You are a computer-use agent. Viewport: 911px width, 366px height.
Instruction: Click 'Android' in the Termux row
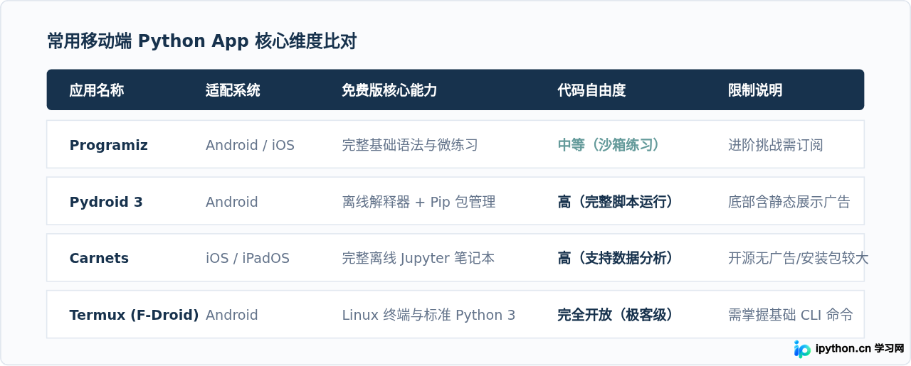tap(232, 315)
